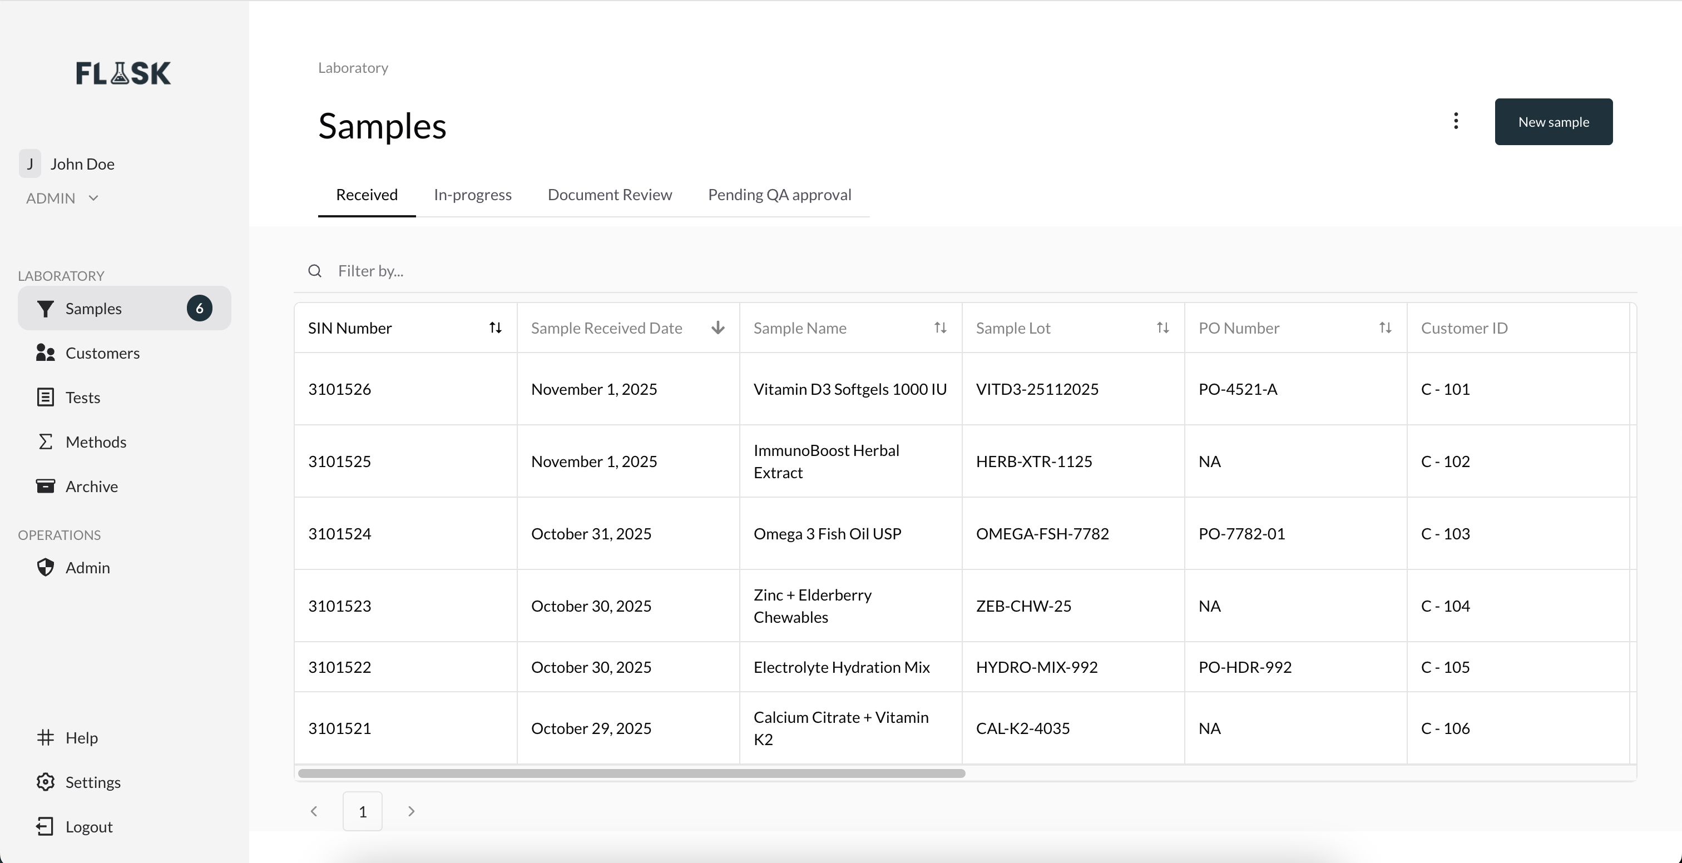Screen dimensions: 1682x863
Task: Toggle sorting on the SIN Number column
Action: pyautogui.click(x=495, y=327)
